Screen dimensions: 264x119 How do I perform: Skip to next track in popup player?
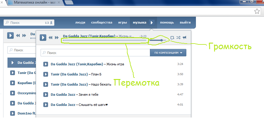[x=57, y=38]
